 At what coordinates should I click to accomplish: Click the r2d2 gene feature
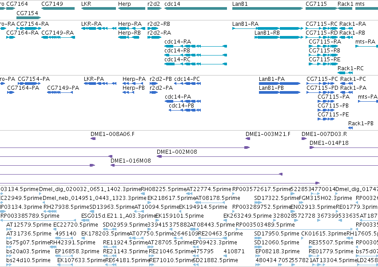154,8
